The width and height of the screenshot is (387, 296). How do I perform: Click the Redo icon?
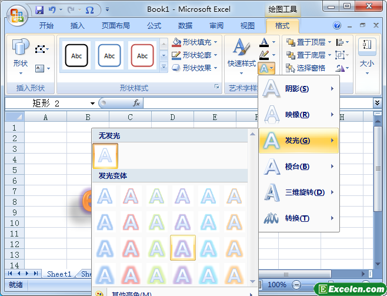[71, 10]
